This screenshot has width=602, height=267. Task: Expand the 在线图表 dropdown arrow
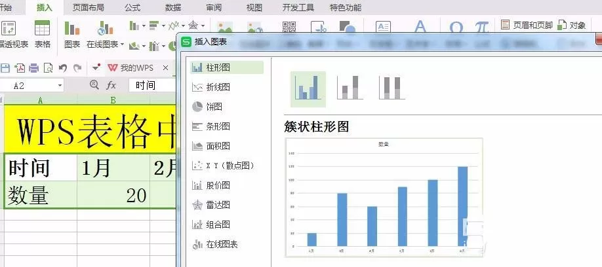click(122, 44)
